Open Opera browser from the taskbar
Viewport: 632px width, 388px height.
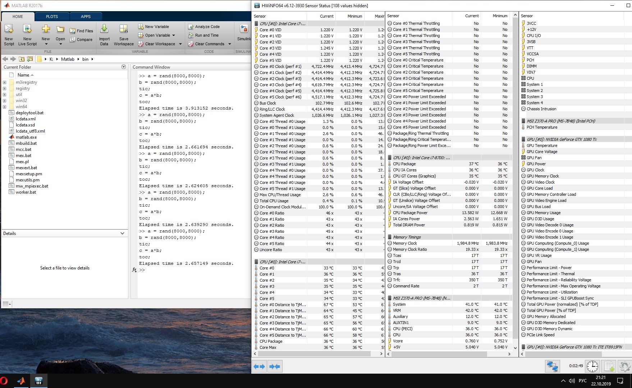click(x=4, y=381)
